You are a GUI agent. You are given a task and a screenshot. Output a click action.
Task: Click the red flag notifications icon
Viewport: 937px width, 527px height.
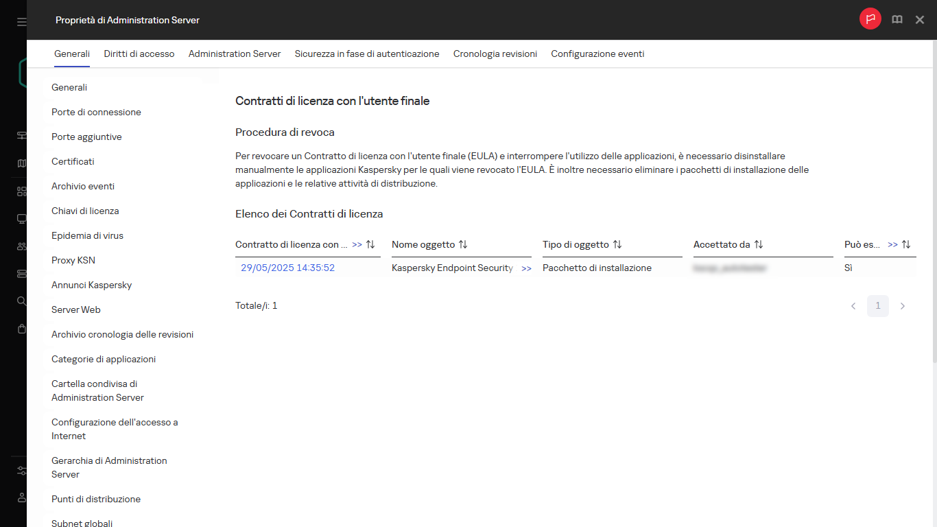pos(870,19)
